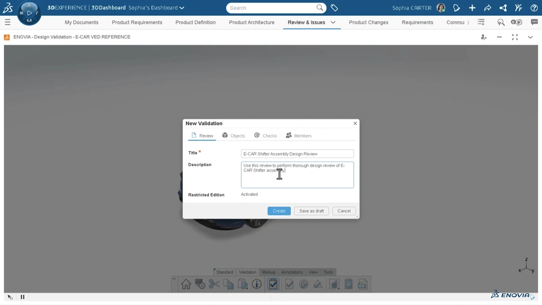Image resolution: width=542 pixels, height=305 pixels.
Task: Click the highlighter marker icon
Action: pyautogui.click(x=318, y=284)
